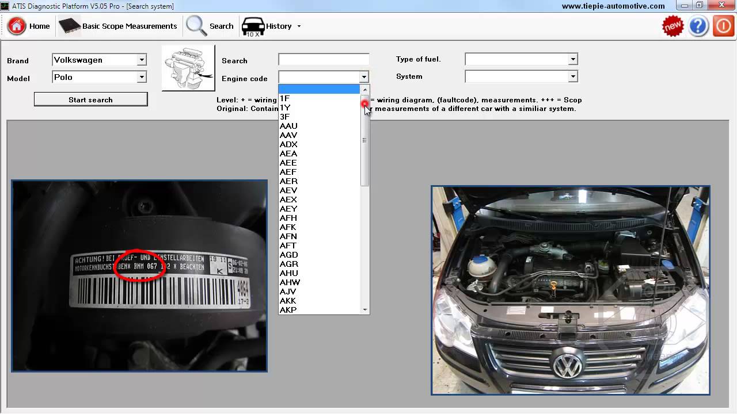Select engine code AEE
The height and width of the screenshot is (414, 737).
click(320, 163)
